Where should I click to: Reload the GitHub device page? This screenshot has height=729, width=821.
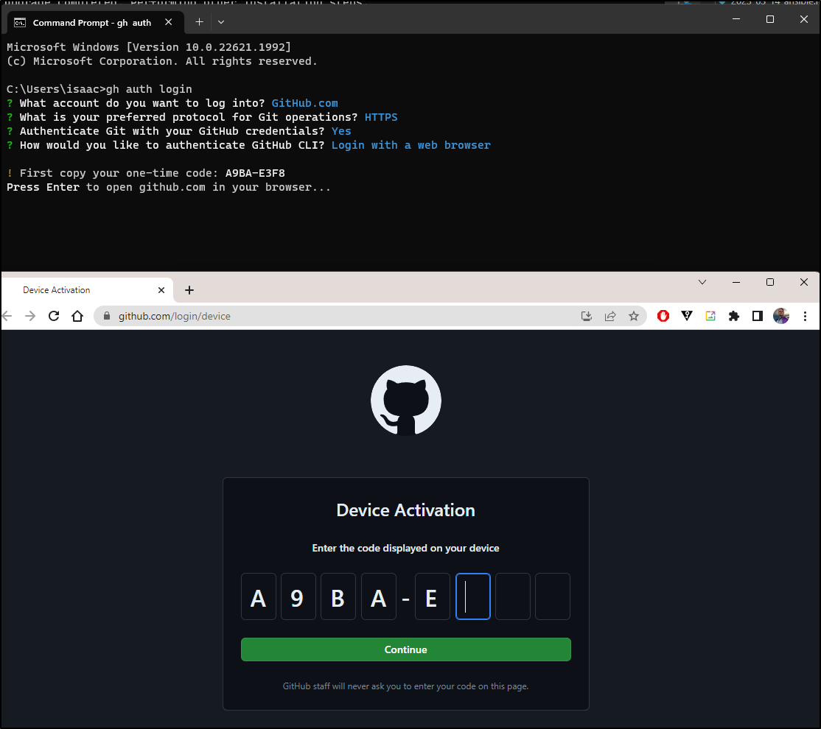click(x=54, y=316)
